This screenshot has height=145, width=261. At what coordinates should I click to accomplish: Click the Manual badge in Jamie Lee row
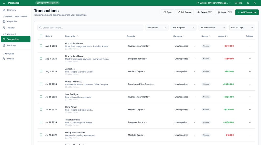pos(206,71)
